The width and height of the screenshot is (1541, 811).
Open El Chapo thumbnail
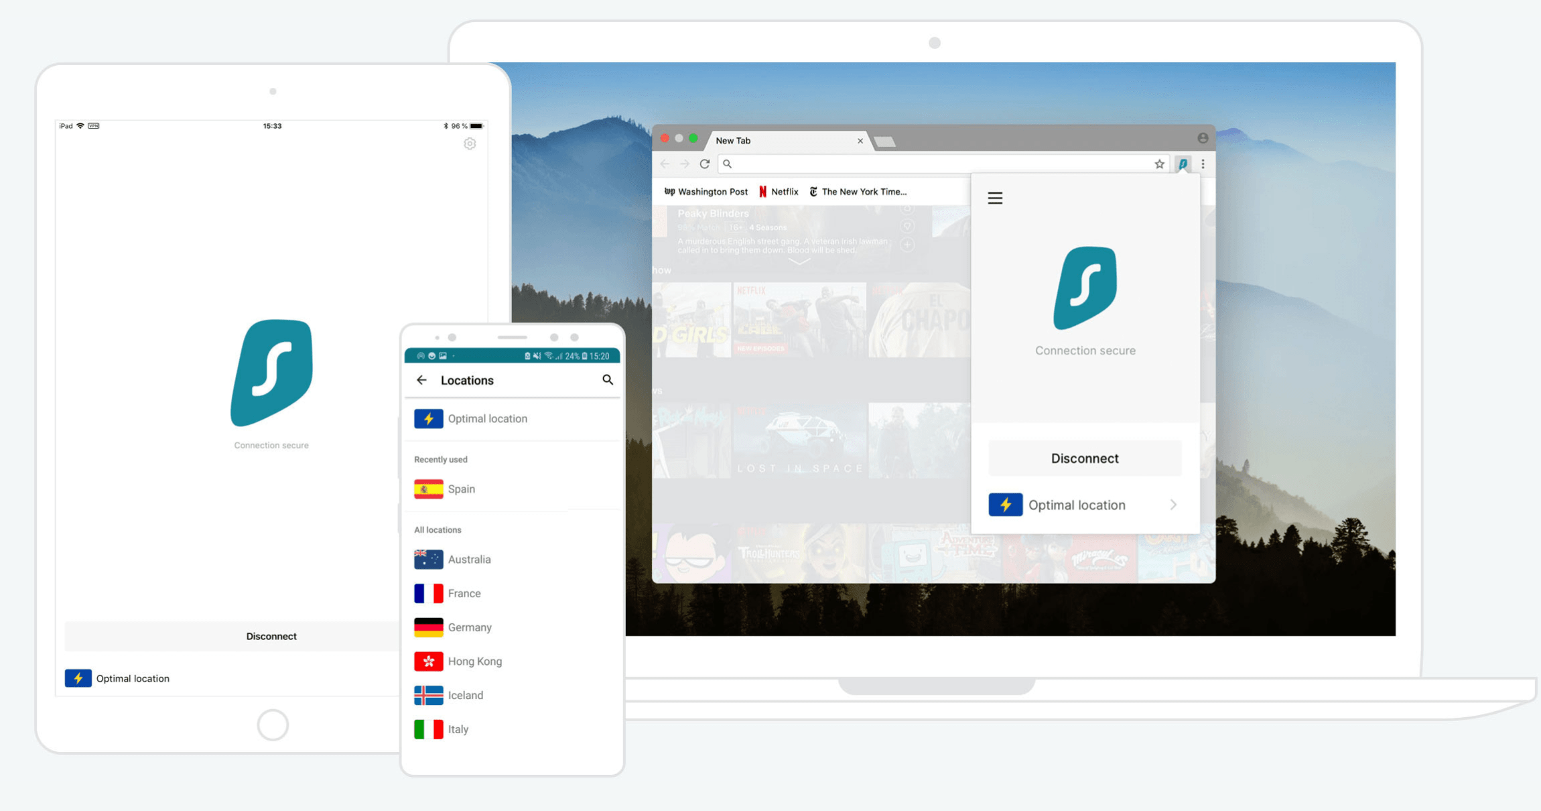[919, 320]
